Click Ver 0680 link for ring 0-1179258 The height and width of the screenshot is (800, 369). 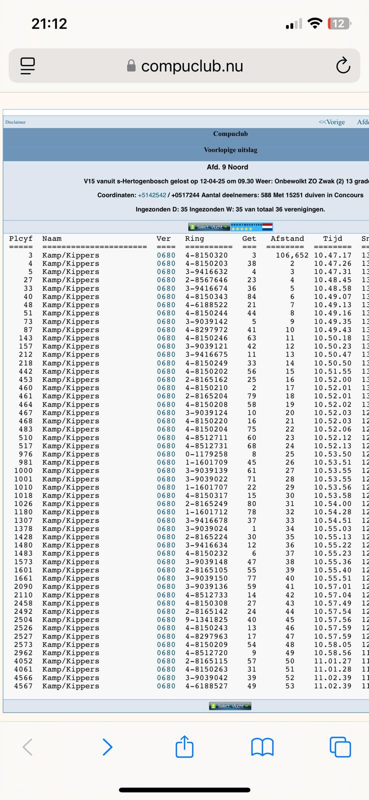pyautogui.click(x=166, y=454)
